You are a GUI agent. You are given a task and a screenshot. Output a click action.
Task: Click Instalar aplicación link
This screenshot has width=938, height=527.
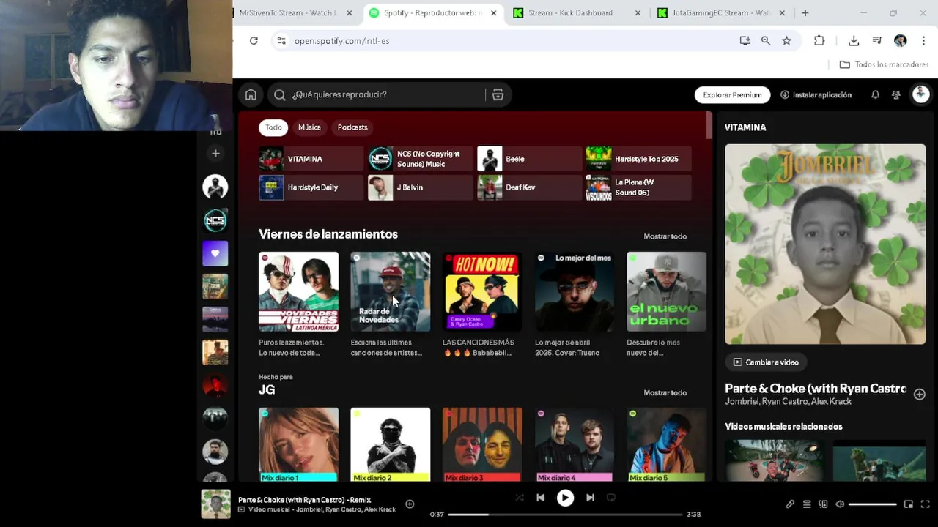816,94
